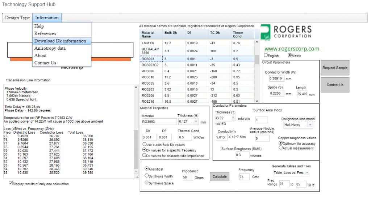Click the Conductor Width input field
Viewport: 371px width, 200px height.
tap(276, 78)
